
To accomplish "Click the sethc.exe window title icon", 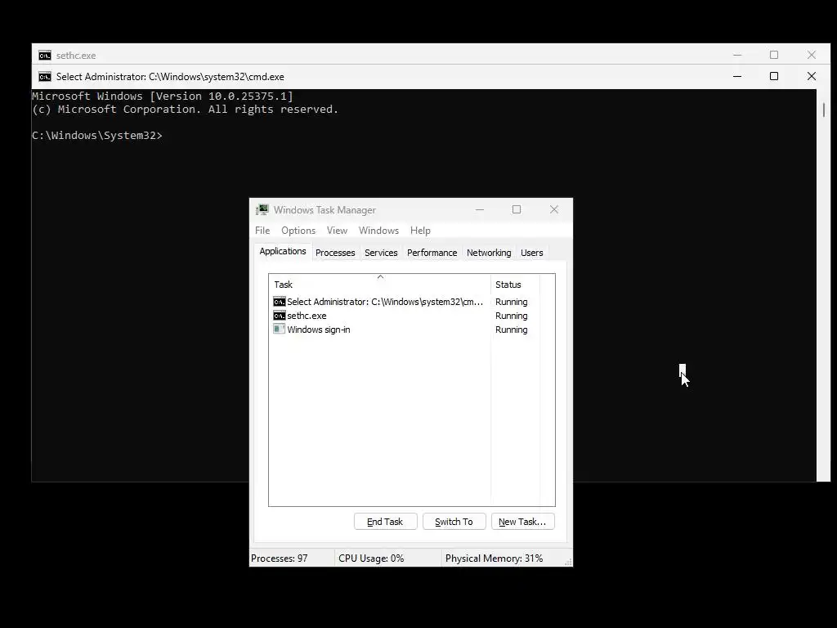I will 45,56.
